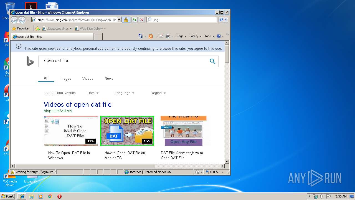Launch Chrome from the taskbar
Image resolution: width=355 pixels, height=200 pixels.
(50, 196)
